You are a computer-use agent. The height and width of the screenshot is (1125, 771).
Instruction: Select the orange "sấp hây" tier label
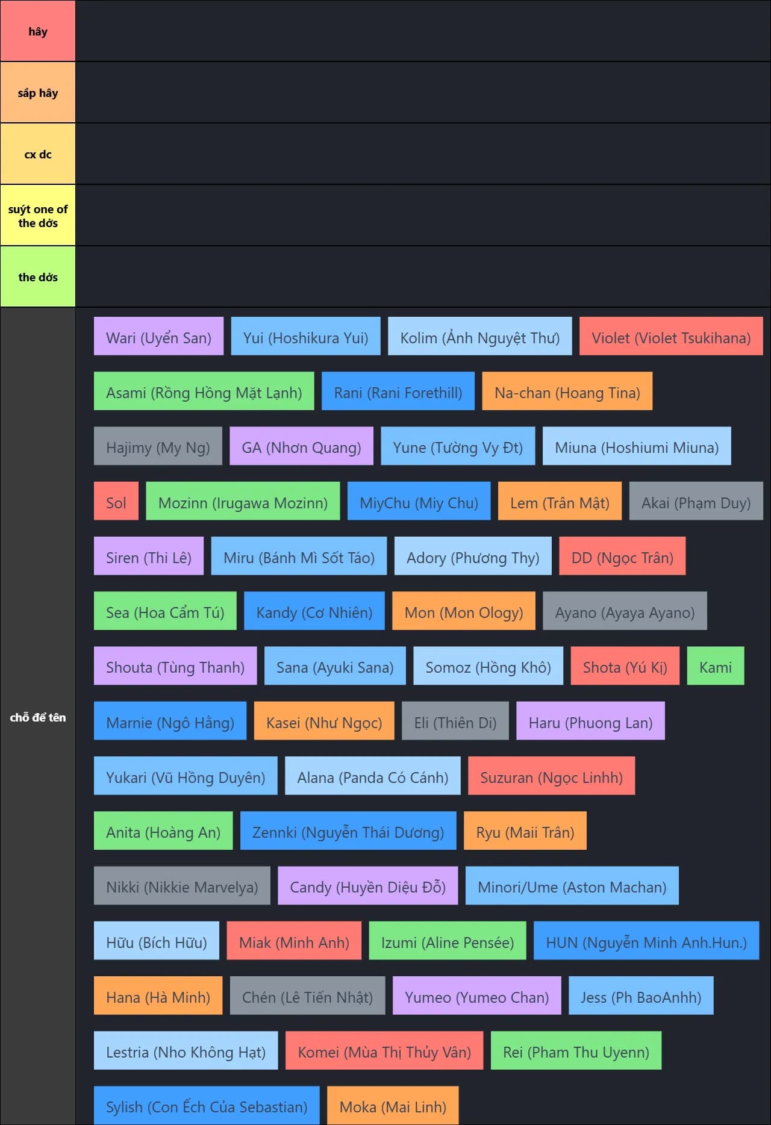[37, 93]
